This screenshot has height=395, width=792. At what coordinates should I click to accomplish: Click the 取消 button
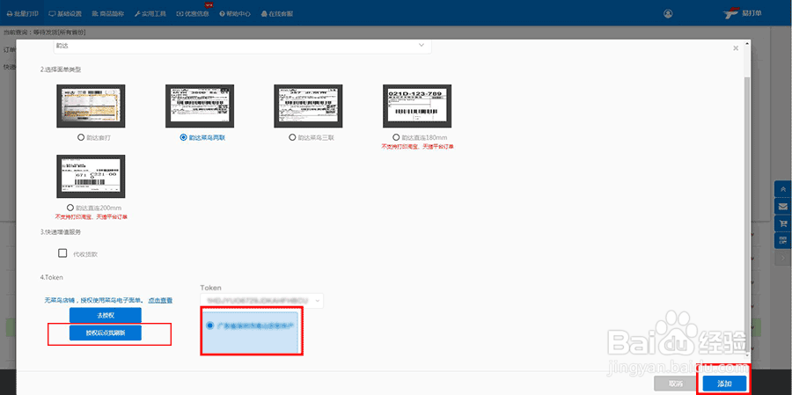(675, 384)
